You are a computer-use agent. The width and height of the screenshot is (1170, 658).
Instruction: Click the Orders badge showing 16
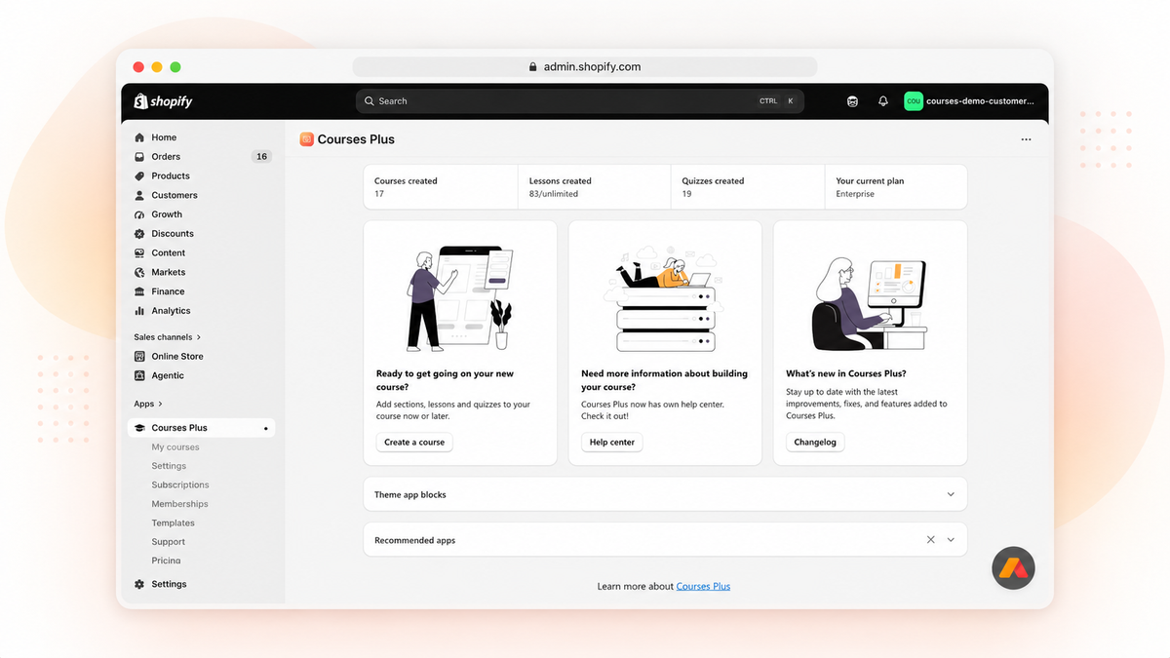[261, 157]
